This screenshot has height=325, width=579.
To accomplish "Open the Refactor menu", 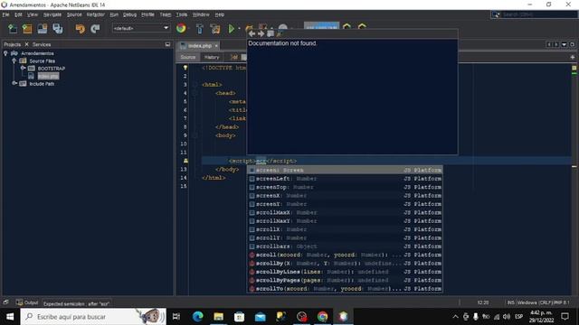I will coord(96,14).
